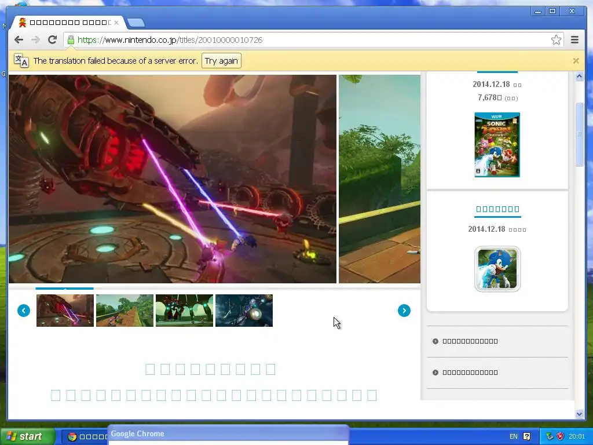The height and width of the screenshot is (445, 593).
Task: Click the blue Sonic download icon image
Action: [x=497, y=269]
